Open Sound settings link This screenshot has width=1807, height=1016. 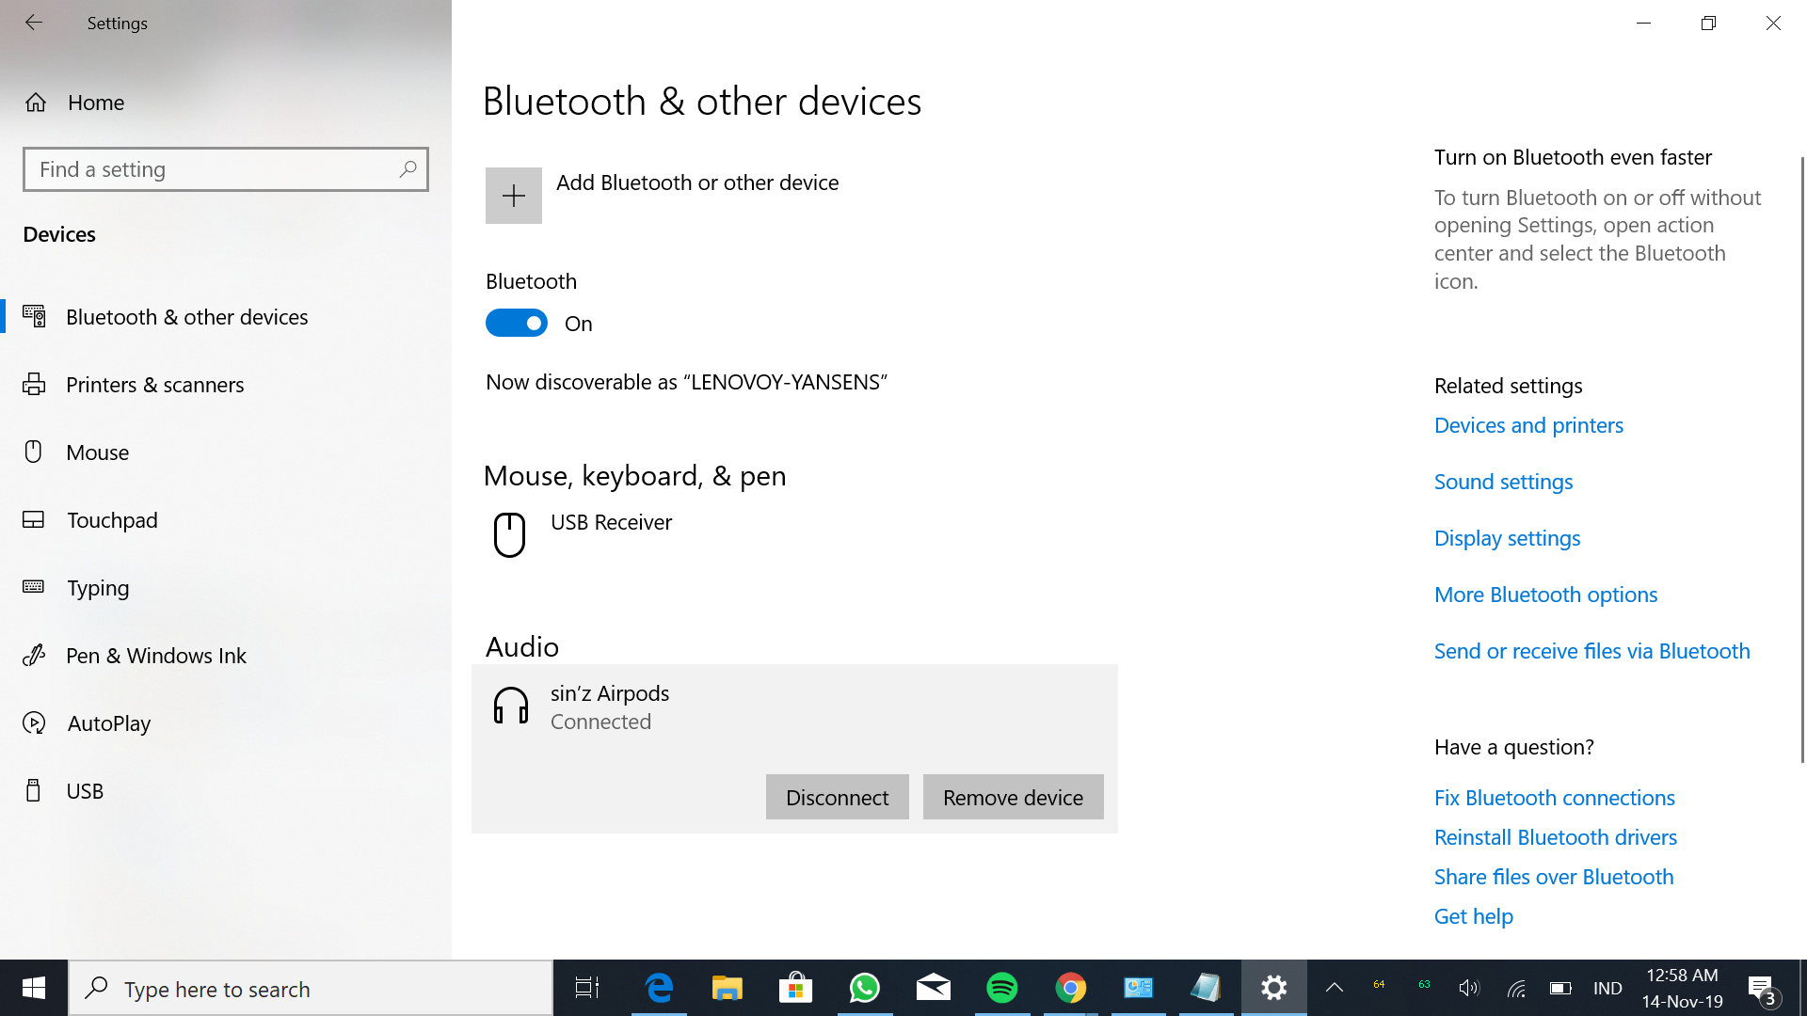[x=1503, y=482]
